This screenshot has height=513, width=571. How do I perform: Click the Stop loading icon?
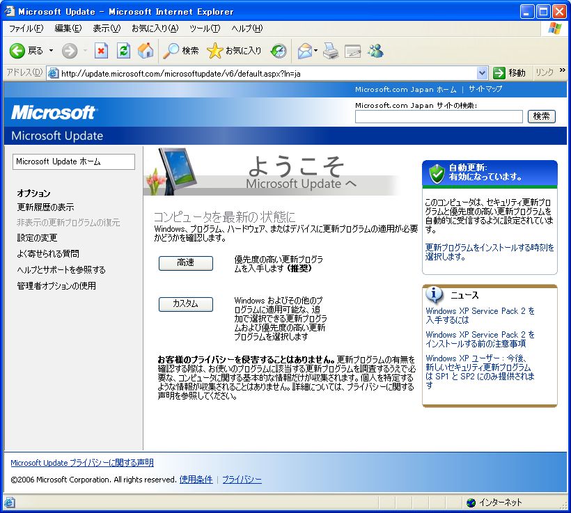click(101, 51)
